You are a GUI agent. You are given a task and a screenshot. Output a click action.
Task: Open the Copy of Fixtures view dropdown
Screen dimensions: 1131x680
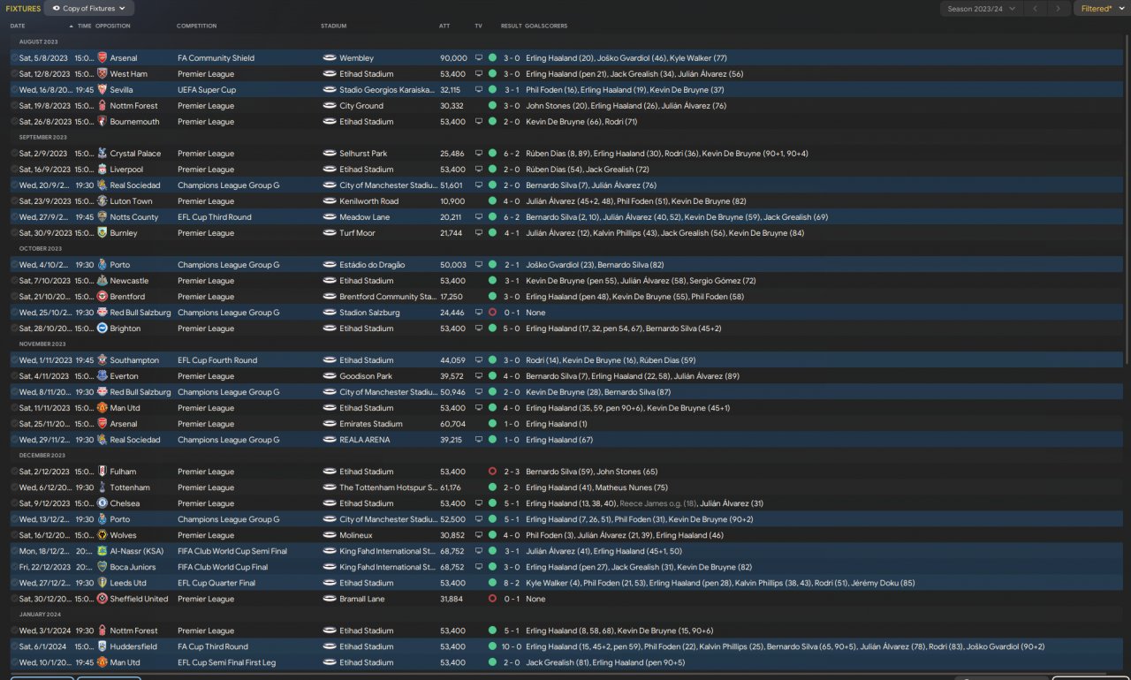88,9
